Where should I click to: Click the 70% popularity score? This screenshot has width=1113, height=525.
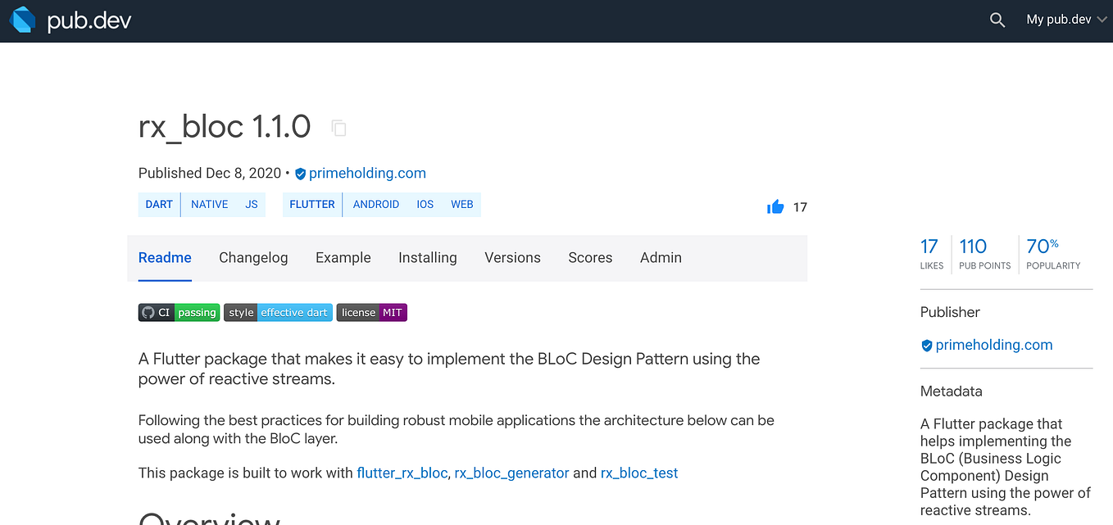click(1042, 246)
